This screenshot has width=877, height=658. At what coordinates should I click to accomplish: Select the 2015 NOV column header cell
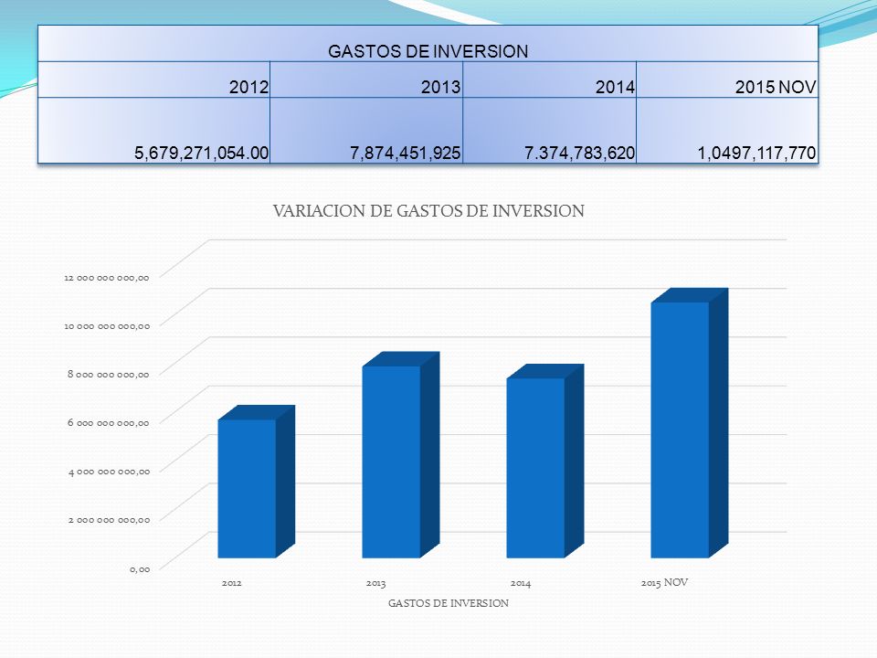coord(727,80)
